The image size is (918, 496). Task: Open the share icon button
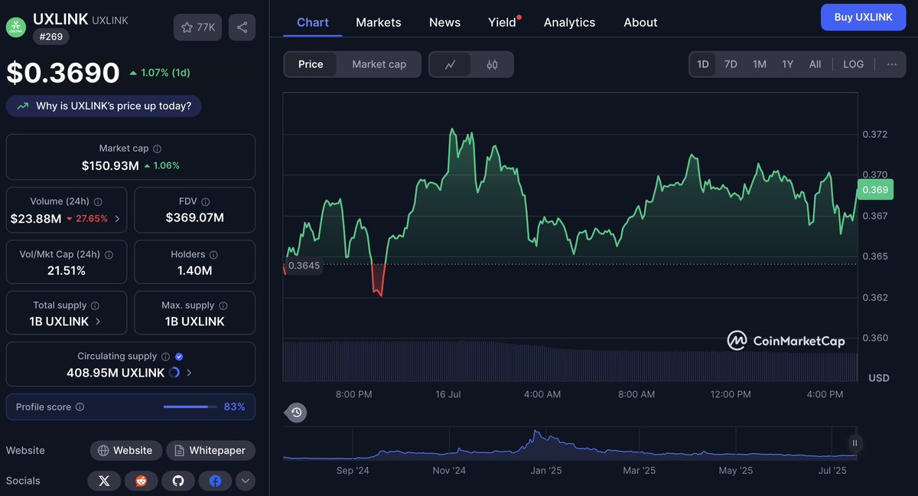[242, 28]
